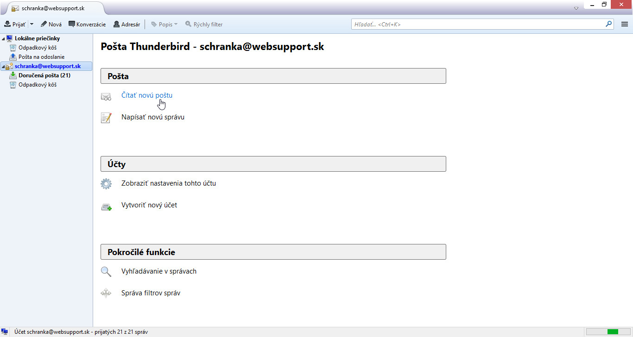Compose a message with Nová button
The width and height of the screenshot is (633, 337).
click(51, 24)
